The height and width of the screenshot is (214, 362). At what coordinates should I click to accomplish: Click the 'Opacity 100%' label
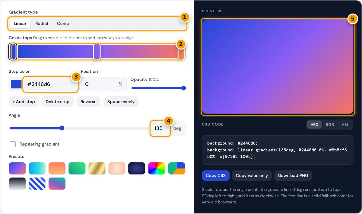(144, 79)
